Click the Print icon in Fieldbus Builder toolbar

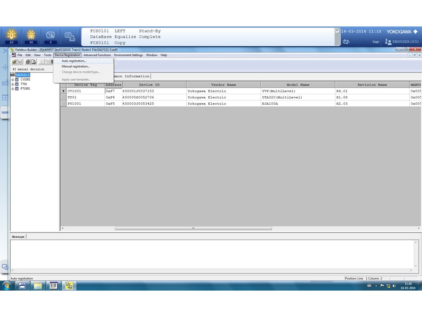click(x=28, y=62)
